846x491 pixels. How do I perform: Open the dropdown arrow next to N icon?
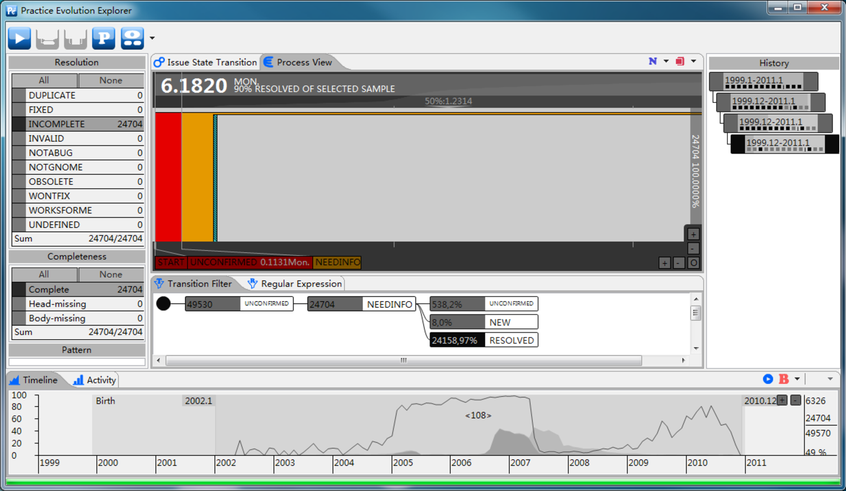click(666, 62)
